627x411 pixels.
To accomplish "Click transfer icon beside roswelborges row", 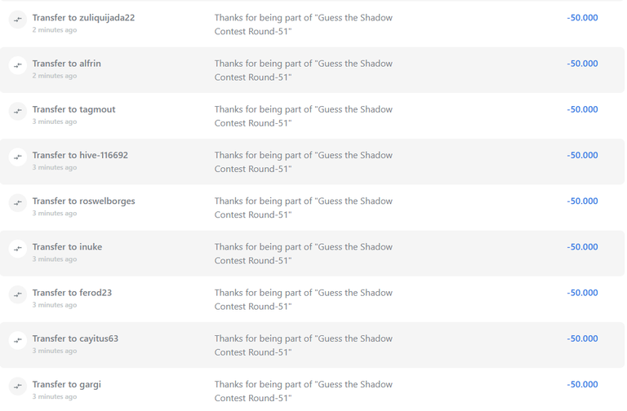I will (18, 203).
